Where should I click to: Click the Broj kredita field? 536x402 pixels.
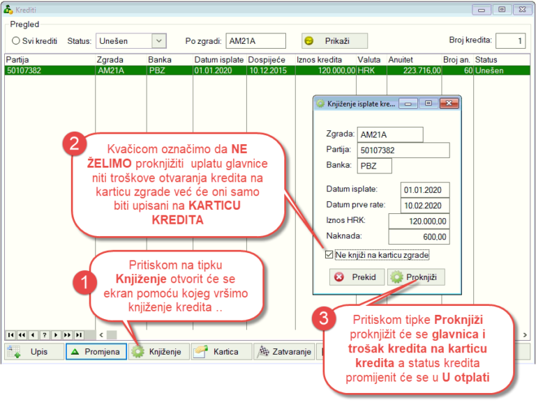tap(510, 41)
